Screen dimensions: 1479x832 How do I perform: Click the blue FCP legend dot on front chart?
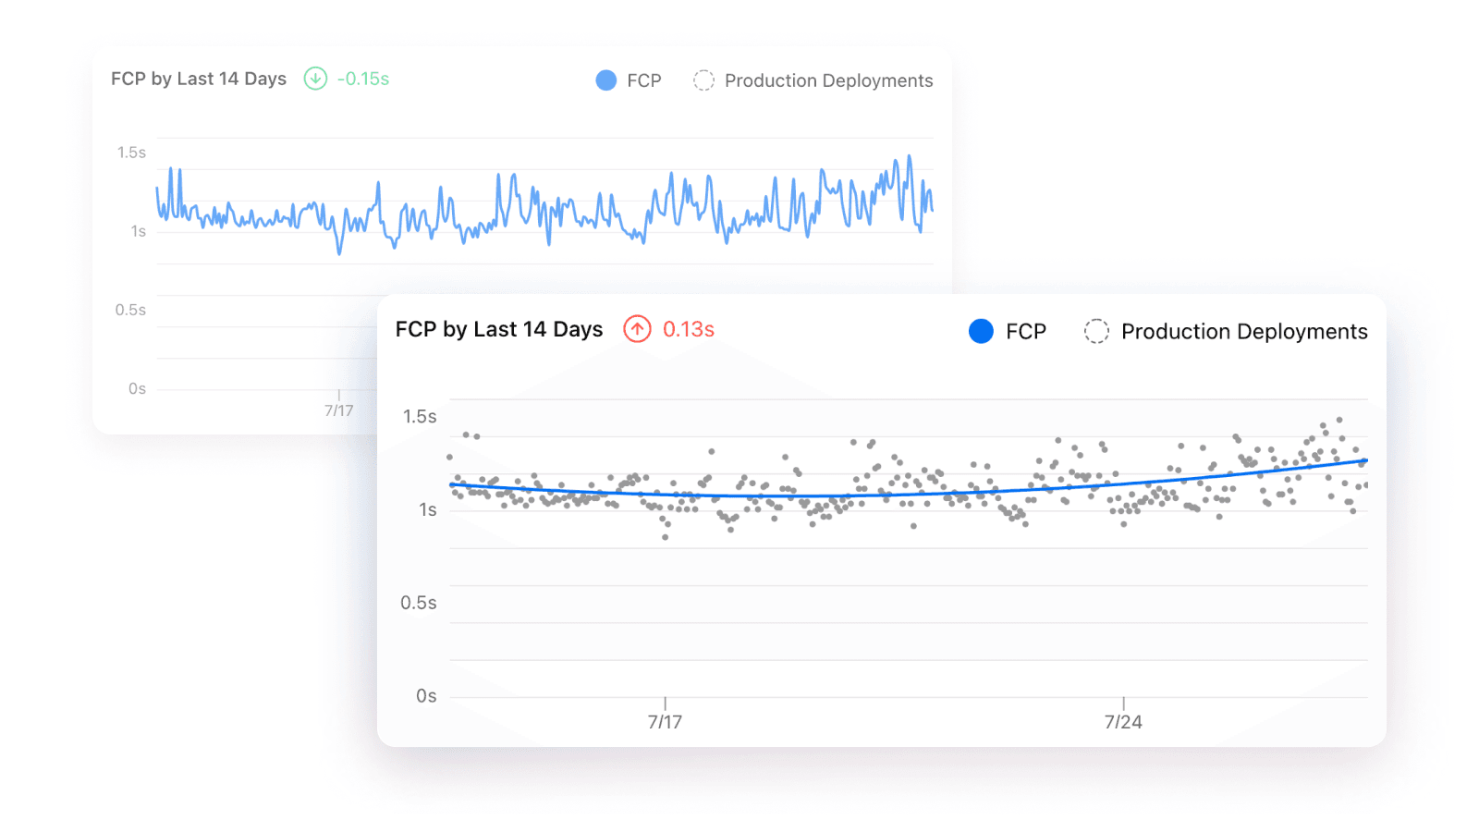coord(981,331)
